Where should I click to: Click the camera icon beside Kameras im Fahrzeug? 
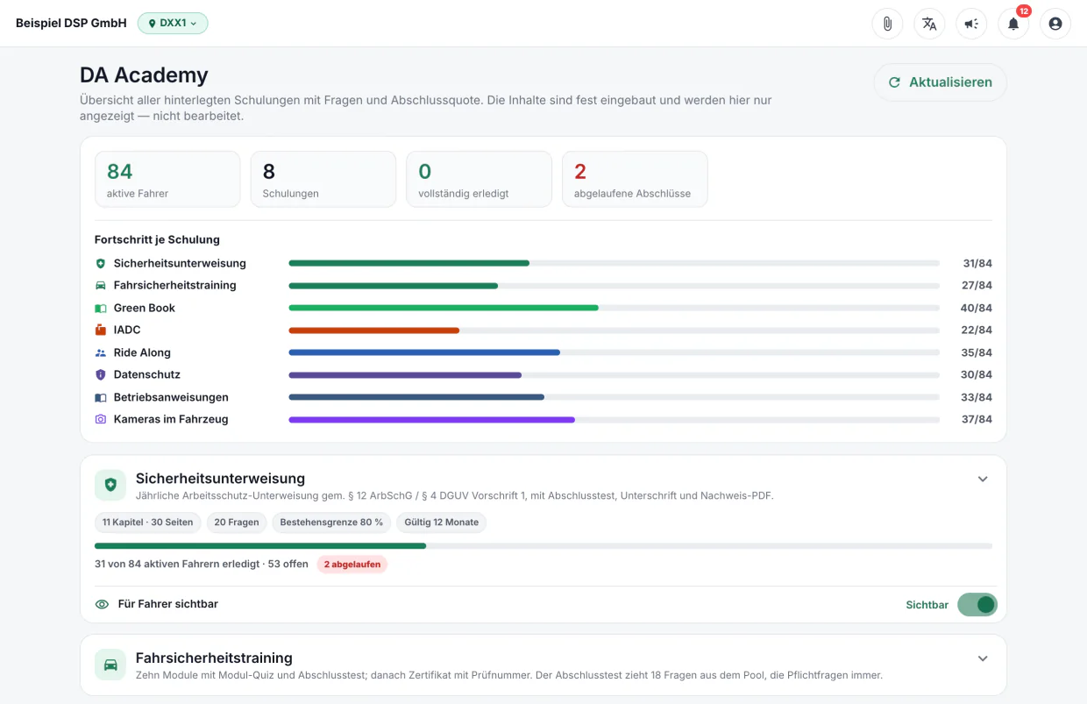pos(101,419)
